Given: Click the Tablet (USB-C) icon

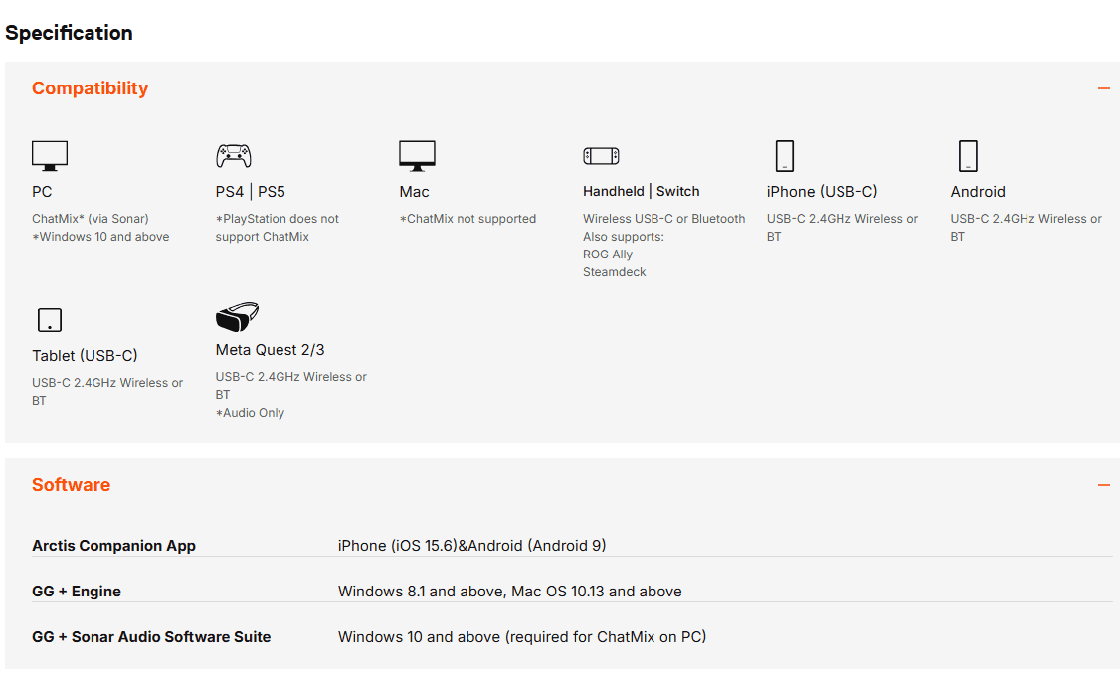Looking at the screenshot, I should [49, 320].
